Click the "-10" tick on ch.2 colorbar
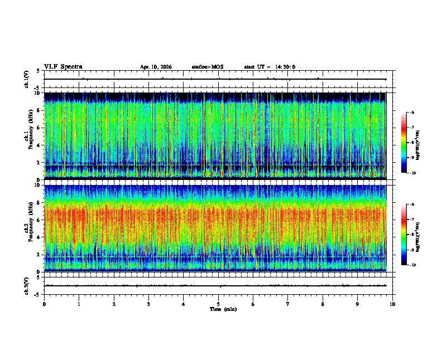Screen dimensions: 442x341 [412, 265]
